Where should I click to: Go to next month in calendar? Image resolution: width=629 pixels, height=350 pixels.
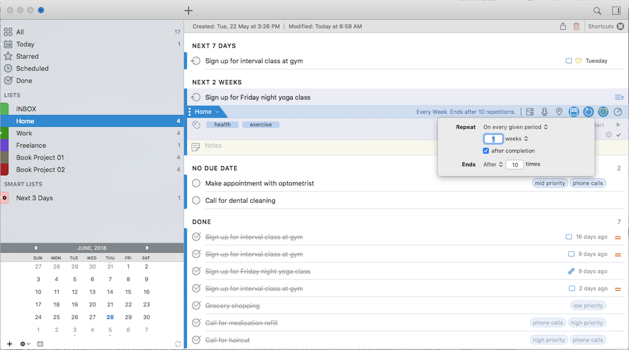pyautogui.click(x=147, y=248)
